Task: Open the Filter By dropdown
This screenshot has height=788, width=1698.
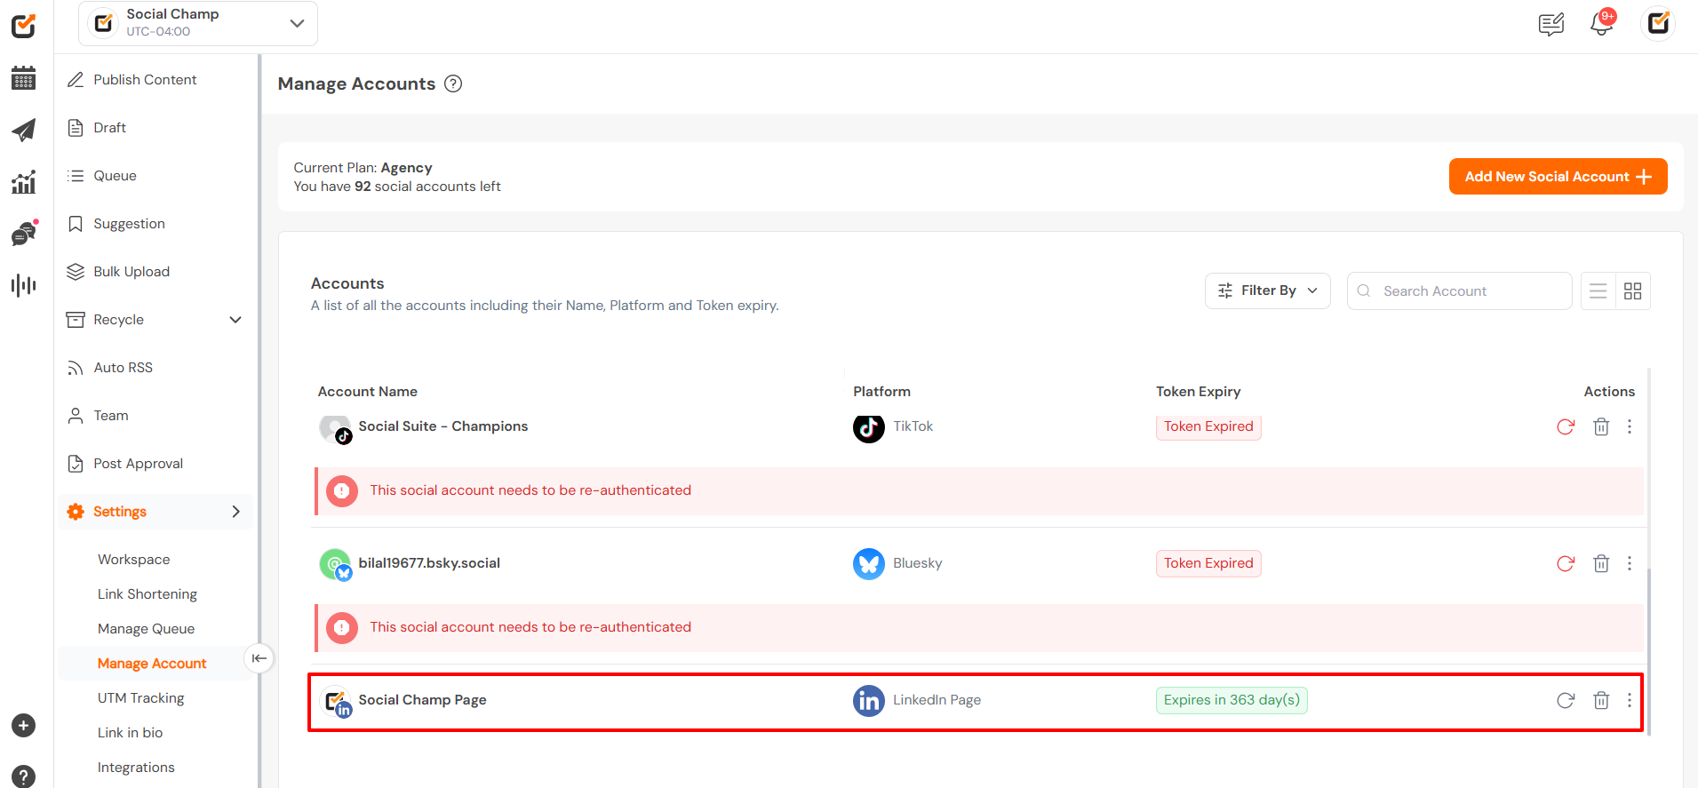Action: [1267, 291]
